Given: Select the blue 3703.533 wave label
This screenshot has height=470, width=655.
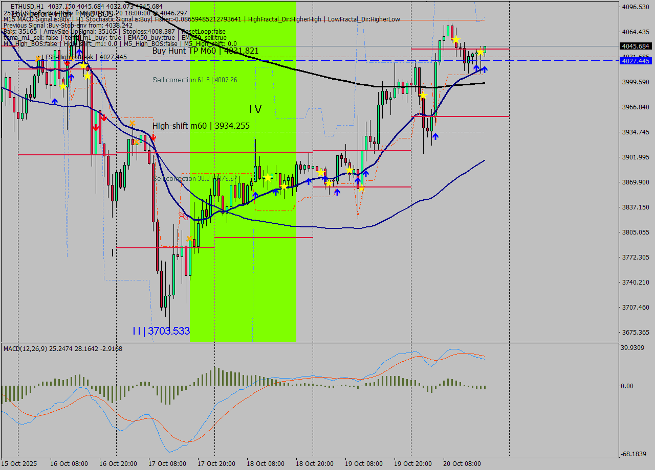Looking at the screenshot, I should coord(161,331).
